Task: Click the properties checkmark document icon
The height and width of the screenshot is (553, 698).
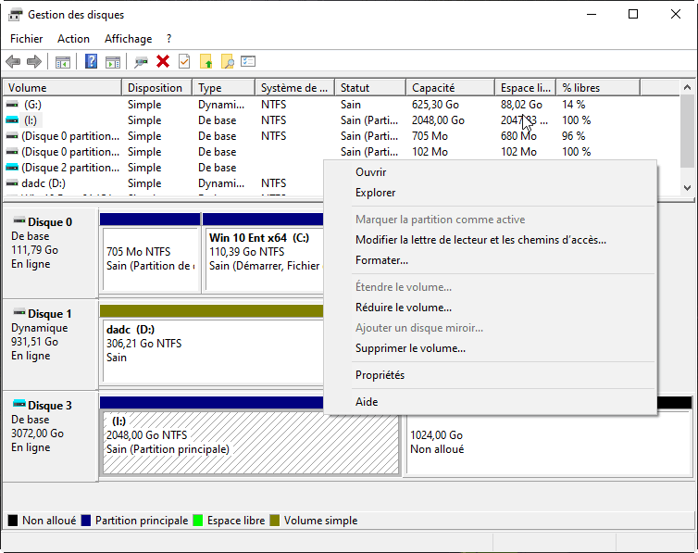Action: [x=184, y=62]
